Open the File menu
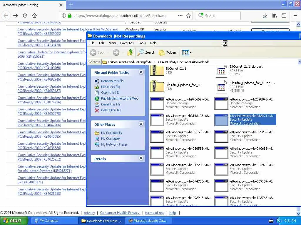The height and width of the screenshot is (225, 301). point(92,43)
